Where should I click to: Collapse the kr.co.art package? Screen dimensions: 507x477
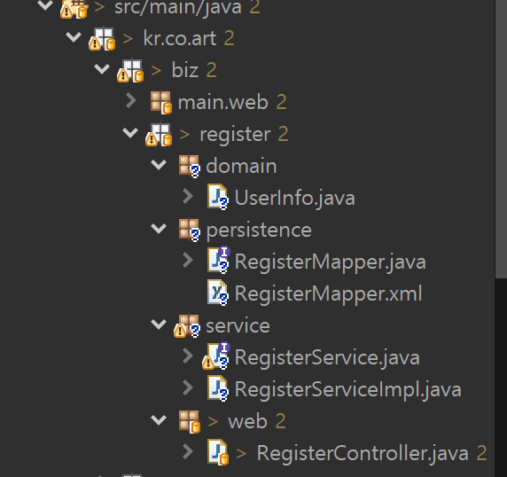(x=74, y=36)
